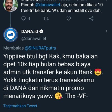
Task: Click the verified badge next to DANA.id
Action: pos(41,31)
